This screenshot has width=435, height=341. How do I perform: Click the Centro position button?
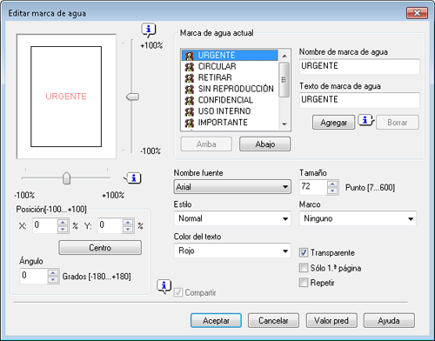coord(100,248)
